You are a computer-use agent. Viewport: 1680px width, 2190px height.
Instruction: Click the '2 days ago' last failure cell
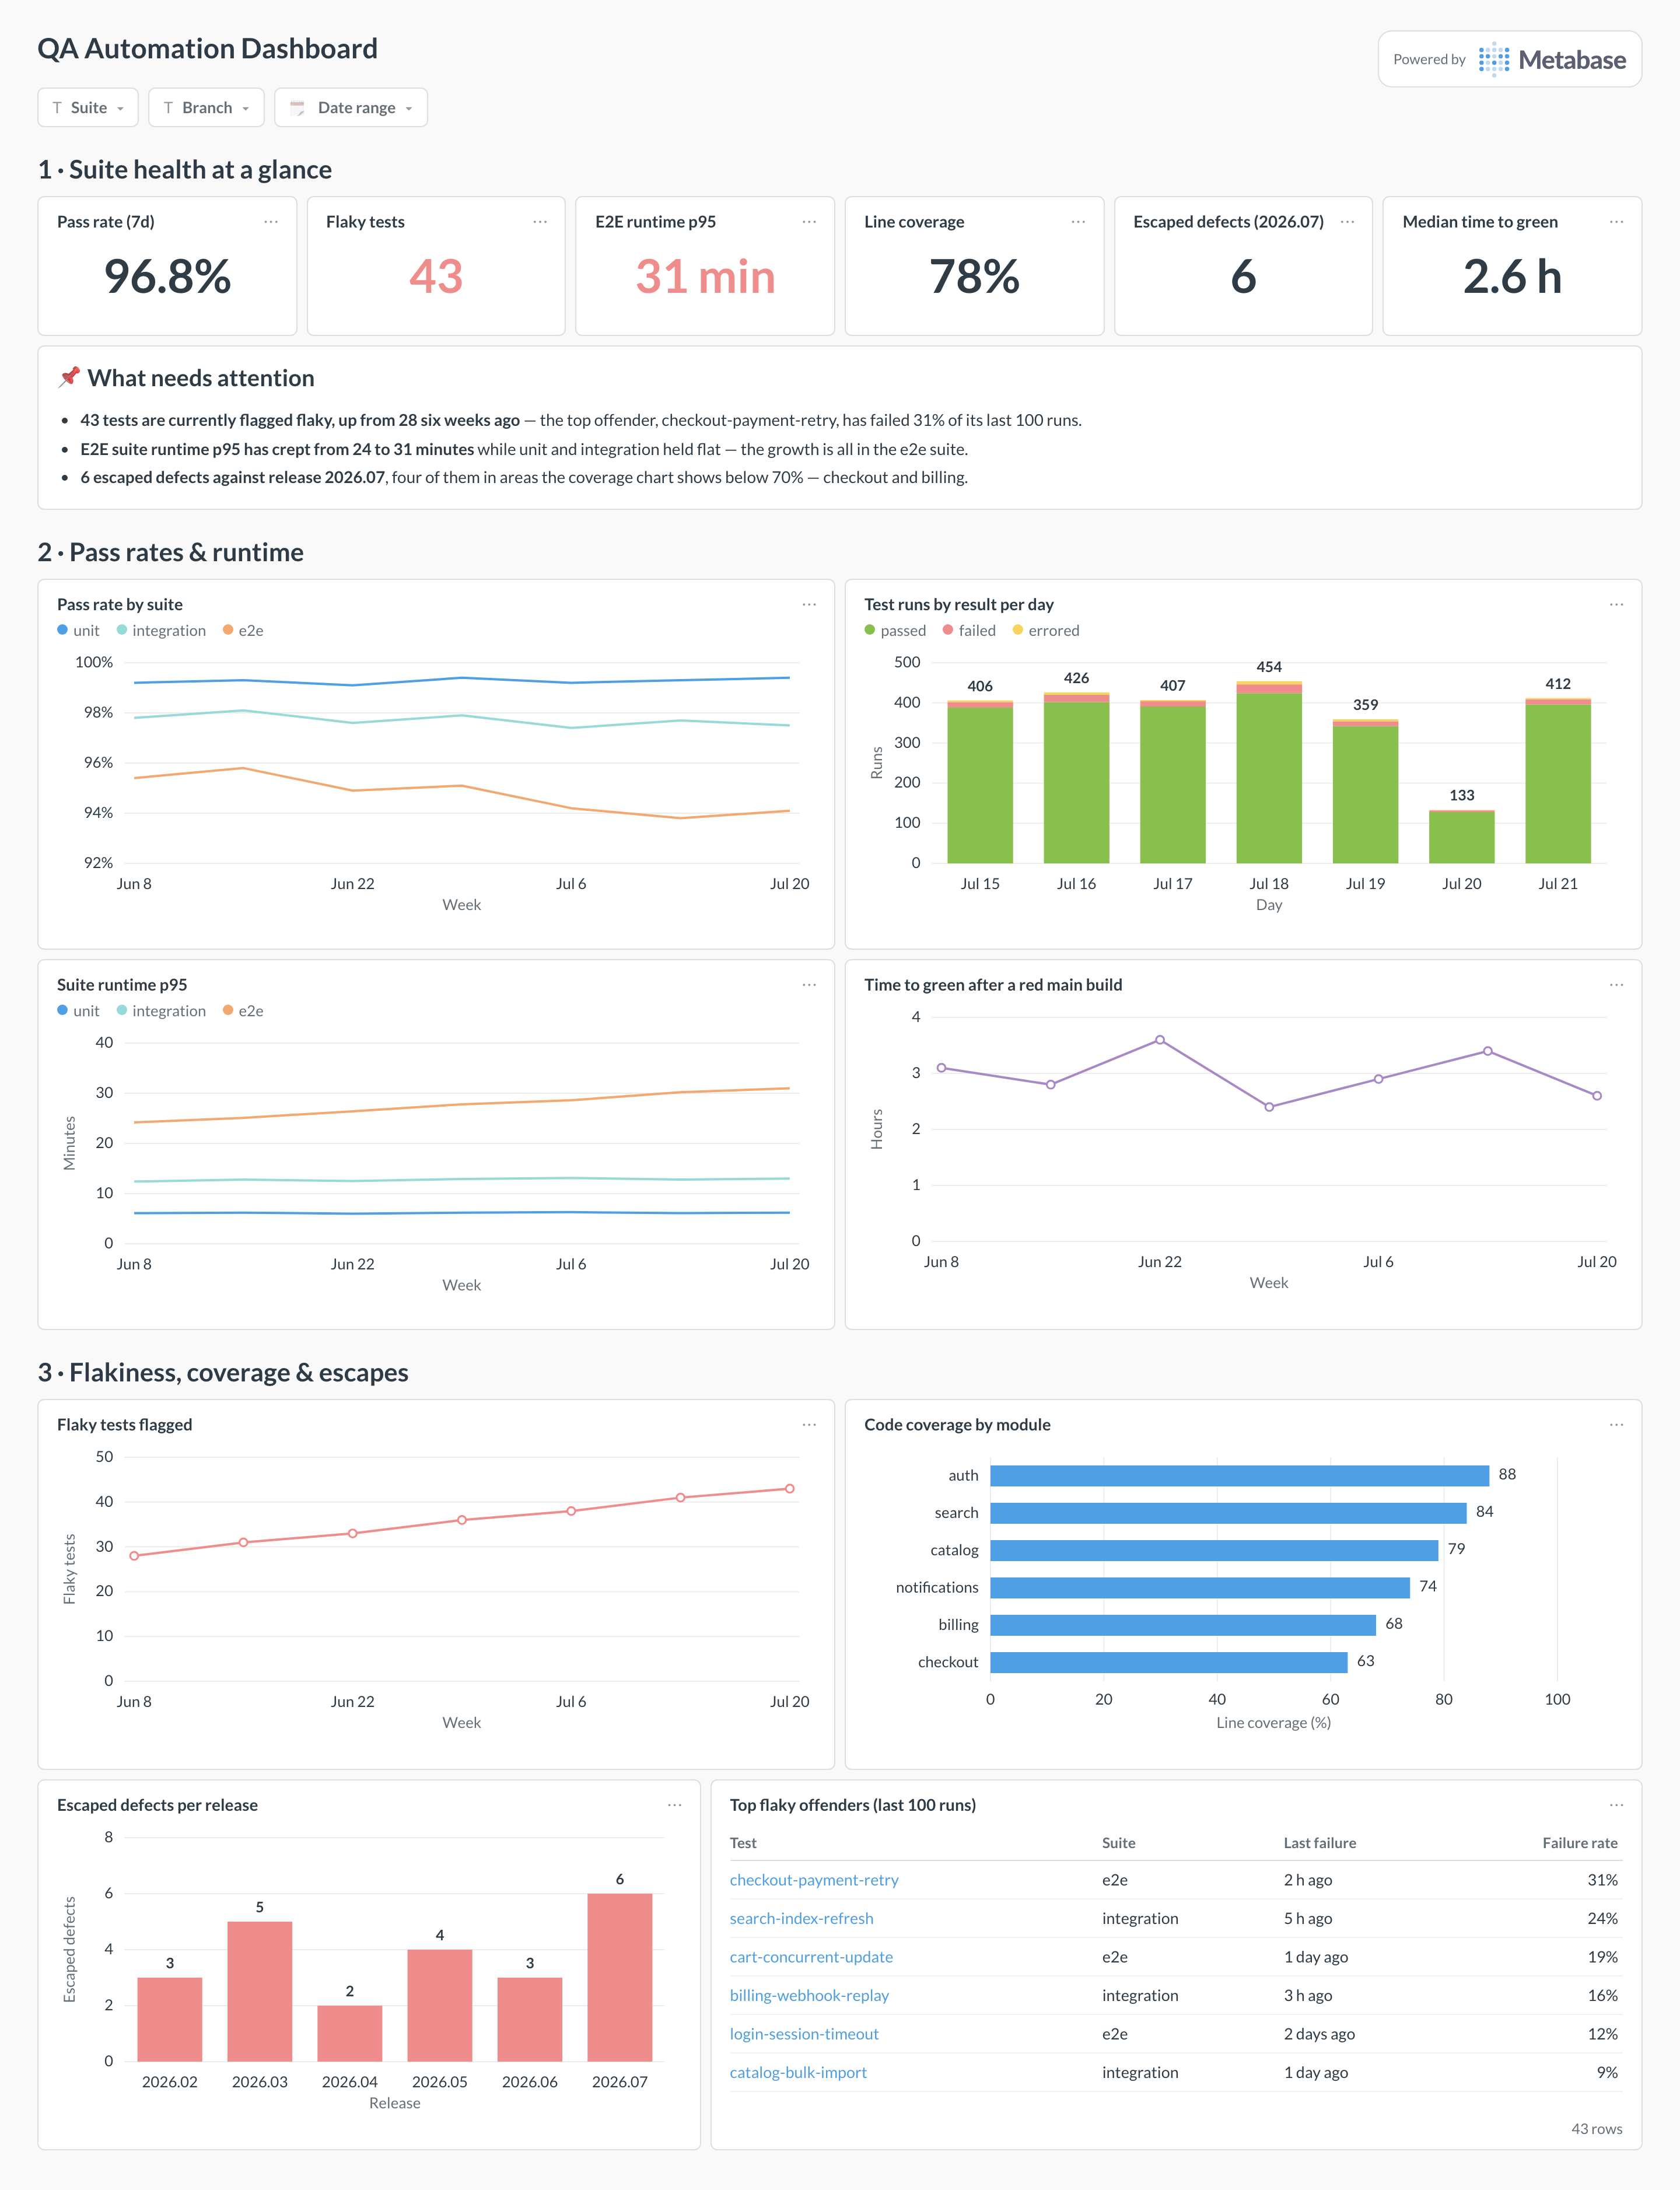click(x=1319, y=2034)
